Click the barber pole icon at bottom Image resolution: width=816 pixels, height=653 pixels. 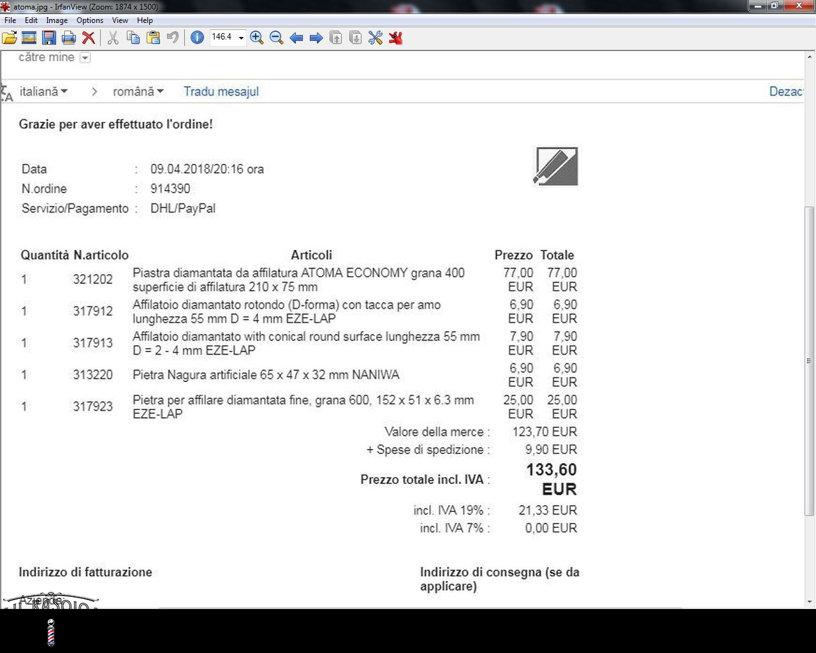pyautogui.click(x=51, y=632)
